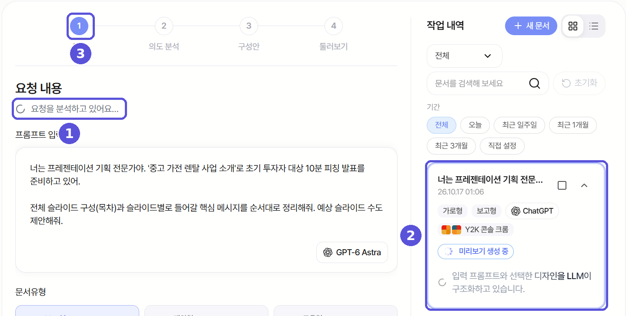Click the Y2K 콘솔 크롬 theme tag

point(475,229)
